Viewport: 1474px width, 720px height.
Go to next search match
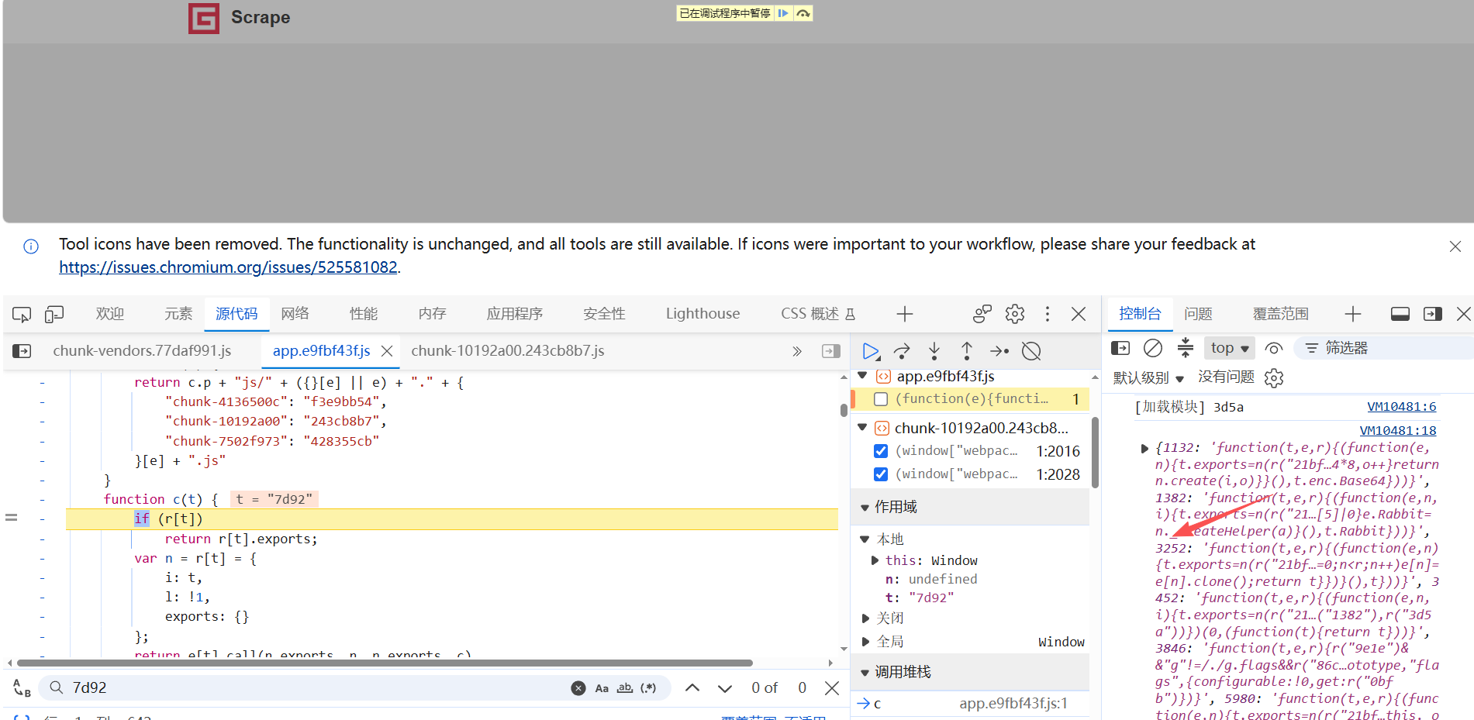point(725,688)
